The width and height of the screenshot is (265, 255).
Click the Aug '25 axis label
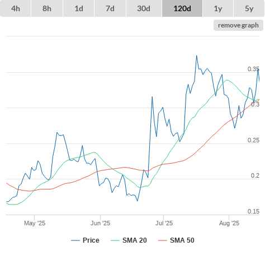click(x=229, y=223)
